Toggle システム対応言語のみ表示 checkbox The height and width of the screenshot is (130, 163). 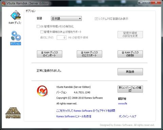pos(96,19)
